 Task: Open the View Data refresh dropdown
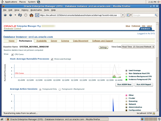click(138, 47)
